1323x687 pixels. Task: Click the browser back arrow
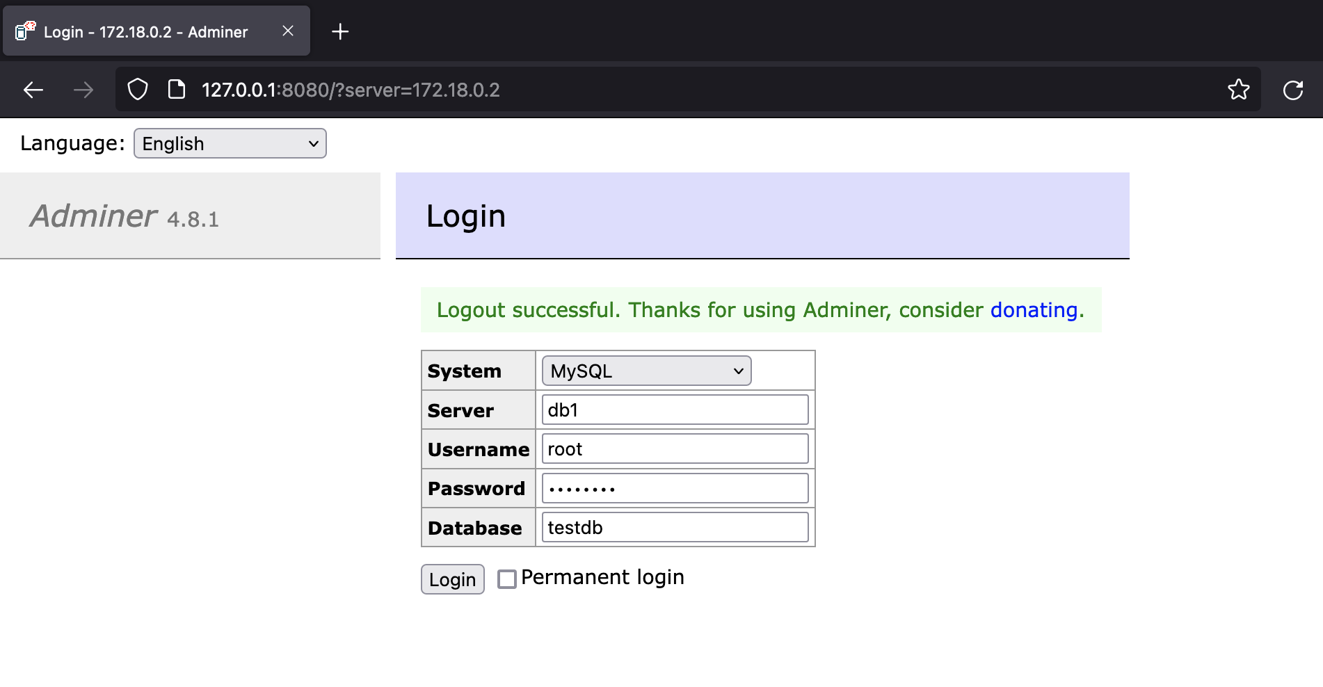33,89
